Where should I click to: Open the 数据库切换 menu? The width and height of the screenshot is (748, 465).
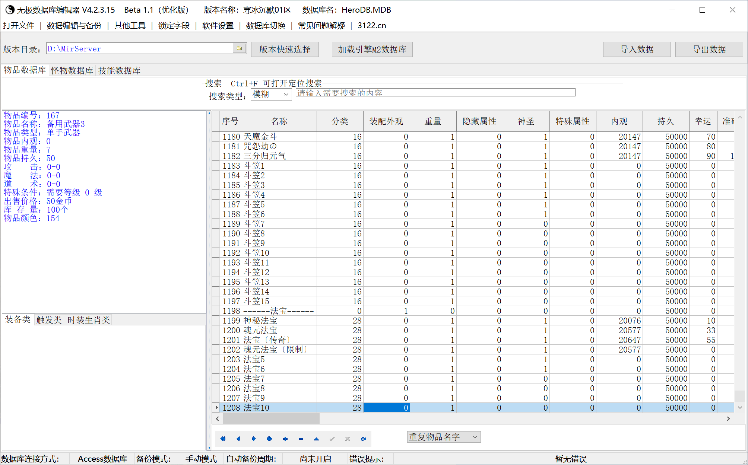266,25
